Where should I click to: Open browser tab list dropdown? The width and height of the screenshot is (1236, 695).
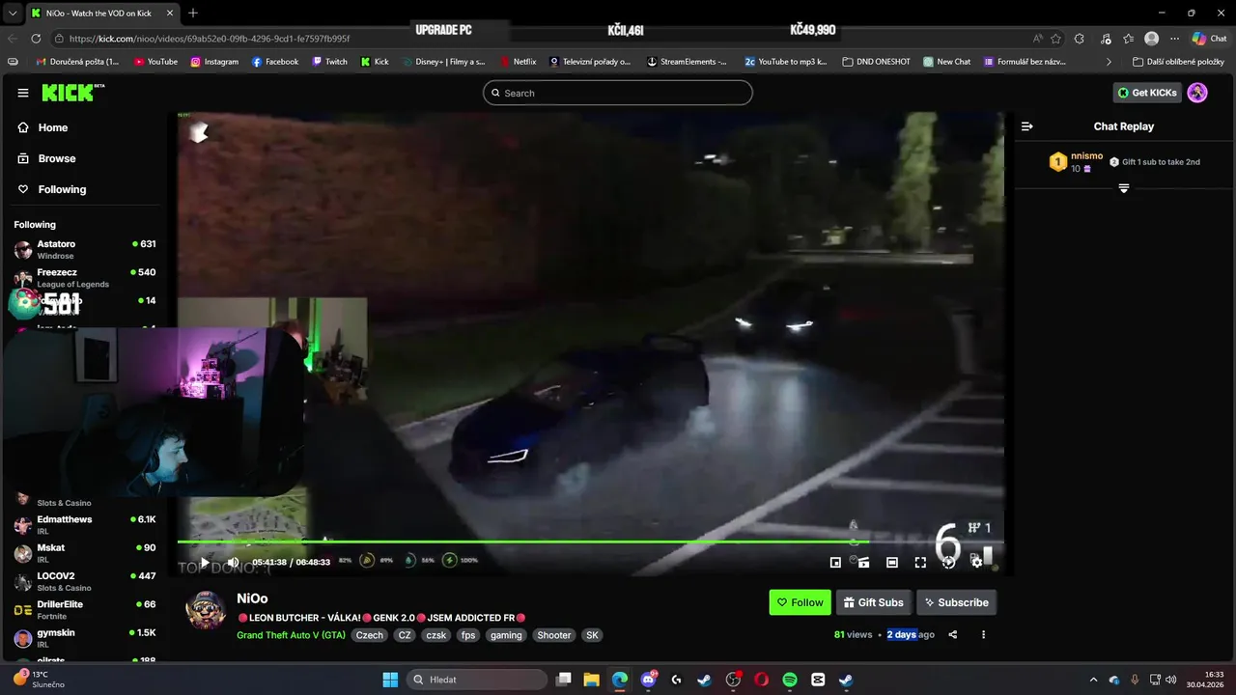(13, 14)
